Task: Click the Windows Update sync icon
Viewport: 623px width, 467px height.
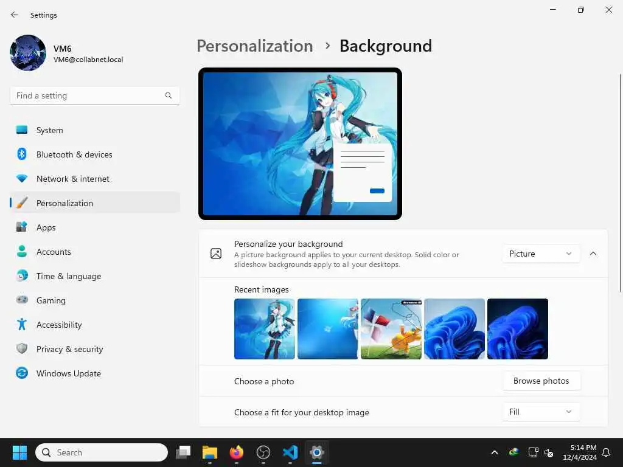Action: click(22, 373)
